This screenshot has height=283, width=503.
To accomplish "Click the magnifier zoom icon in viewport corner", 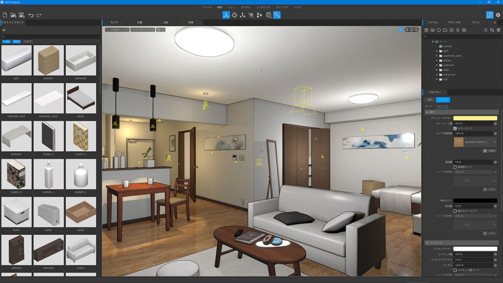I will [x=417, y=30].
